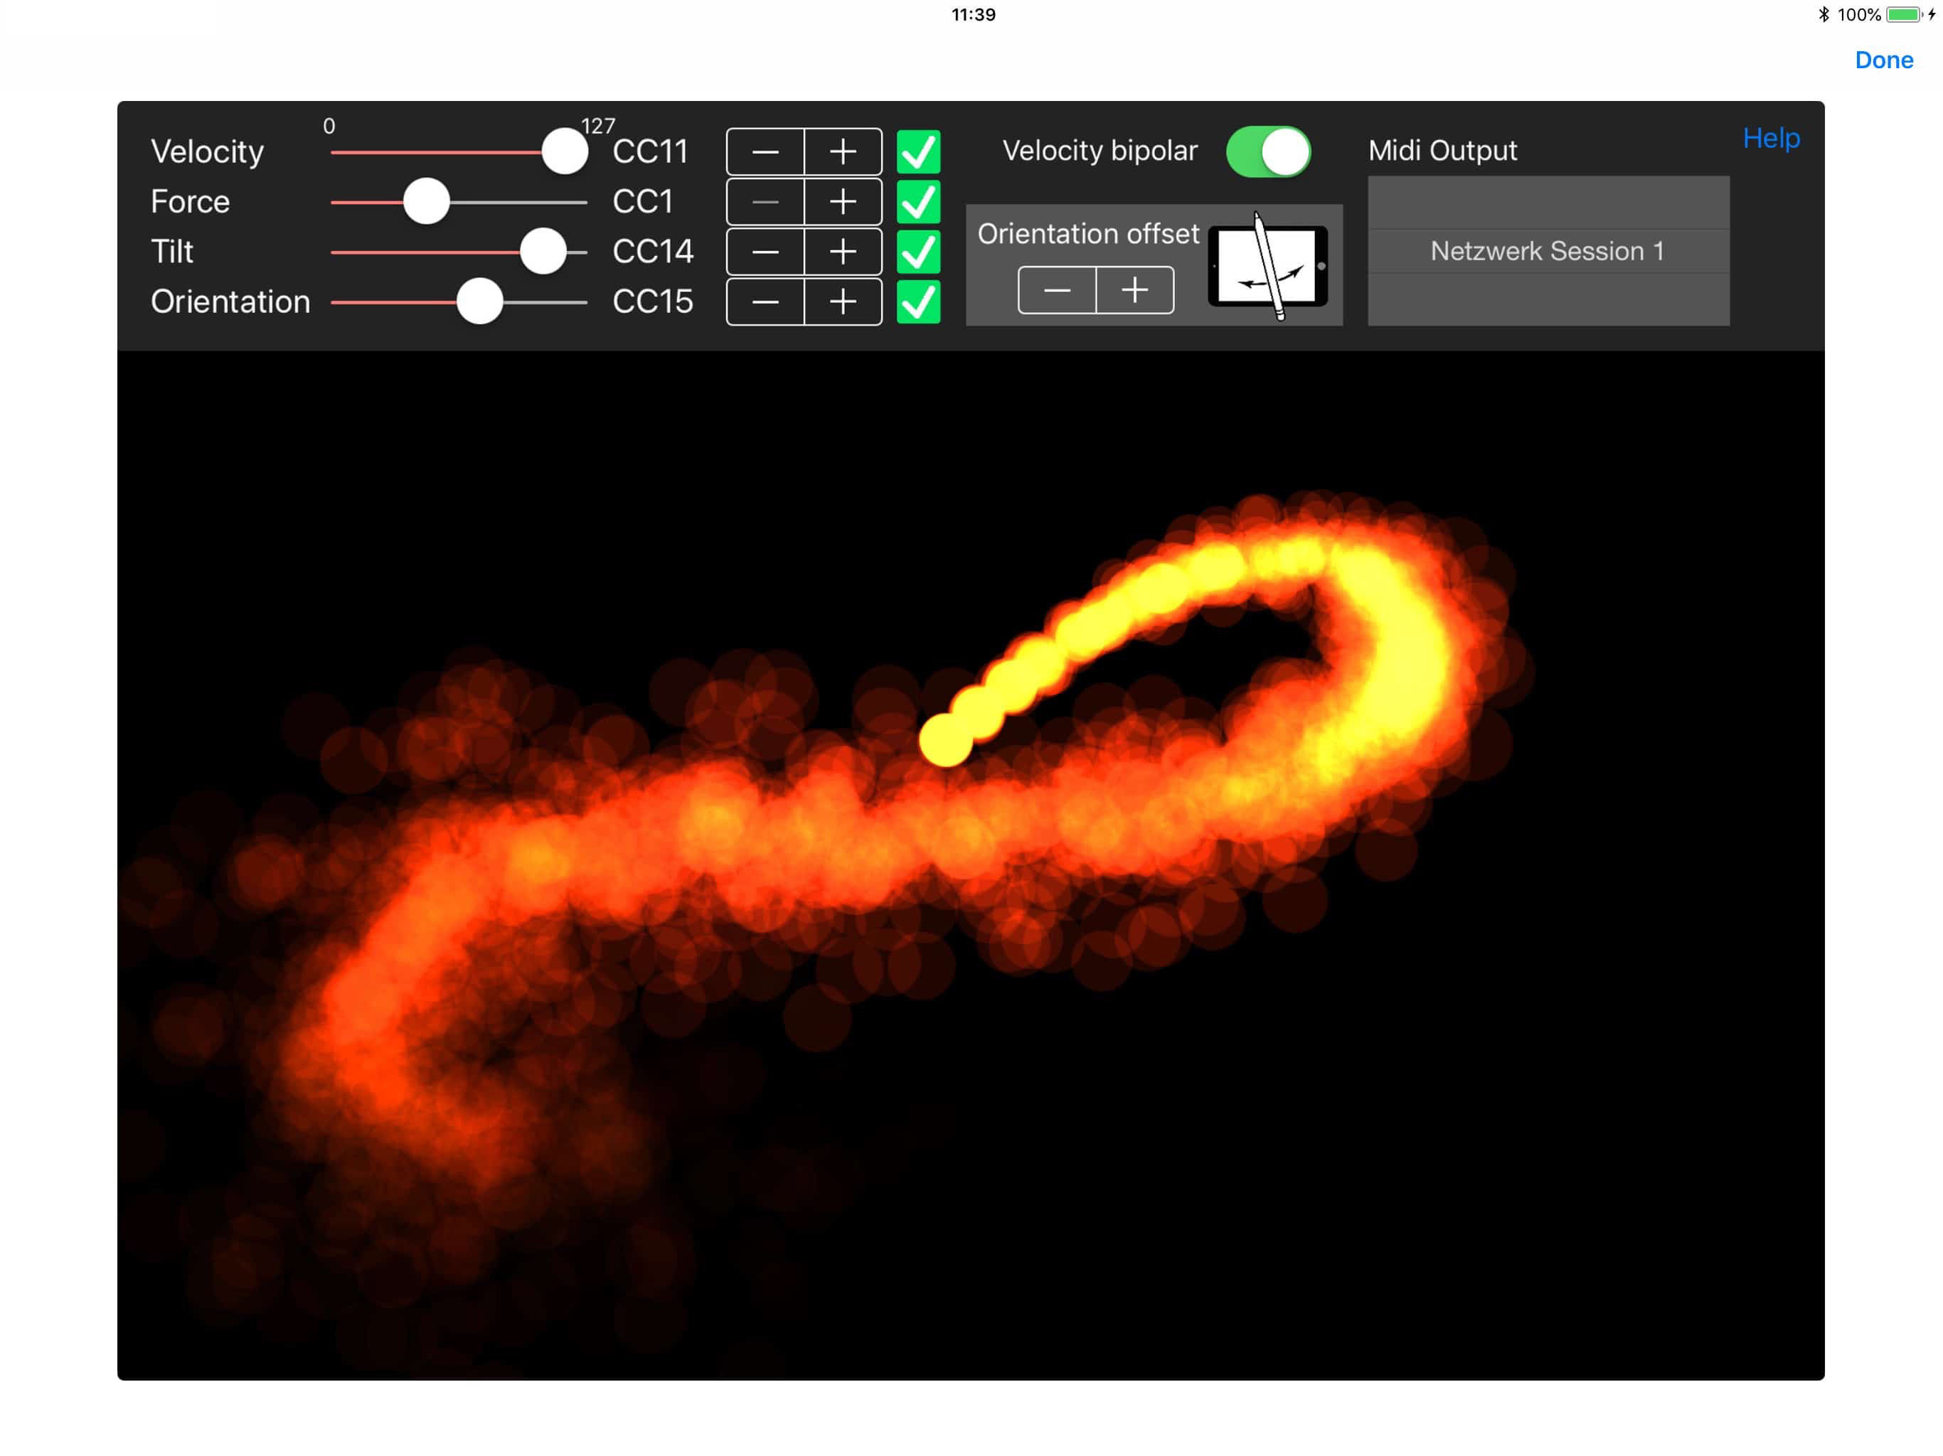Tap plus on the Tilt CC stepper
This screenshot has width=1943, height=1456.
(842, 252)
